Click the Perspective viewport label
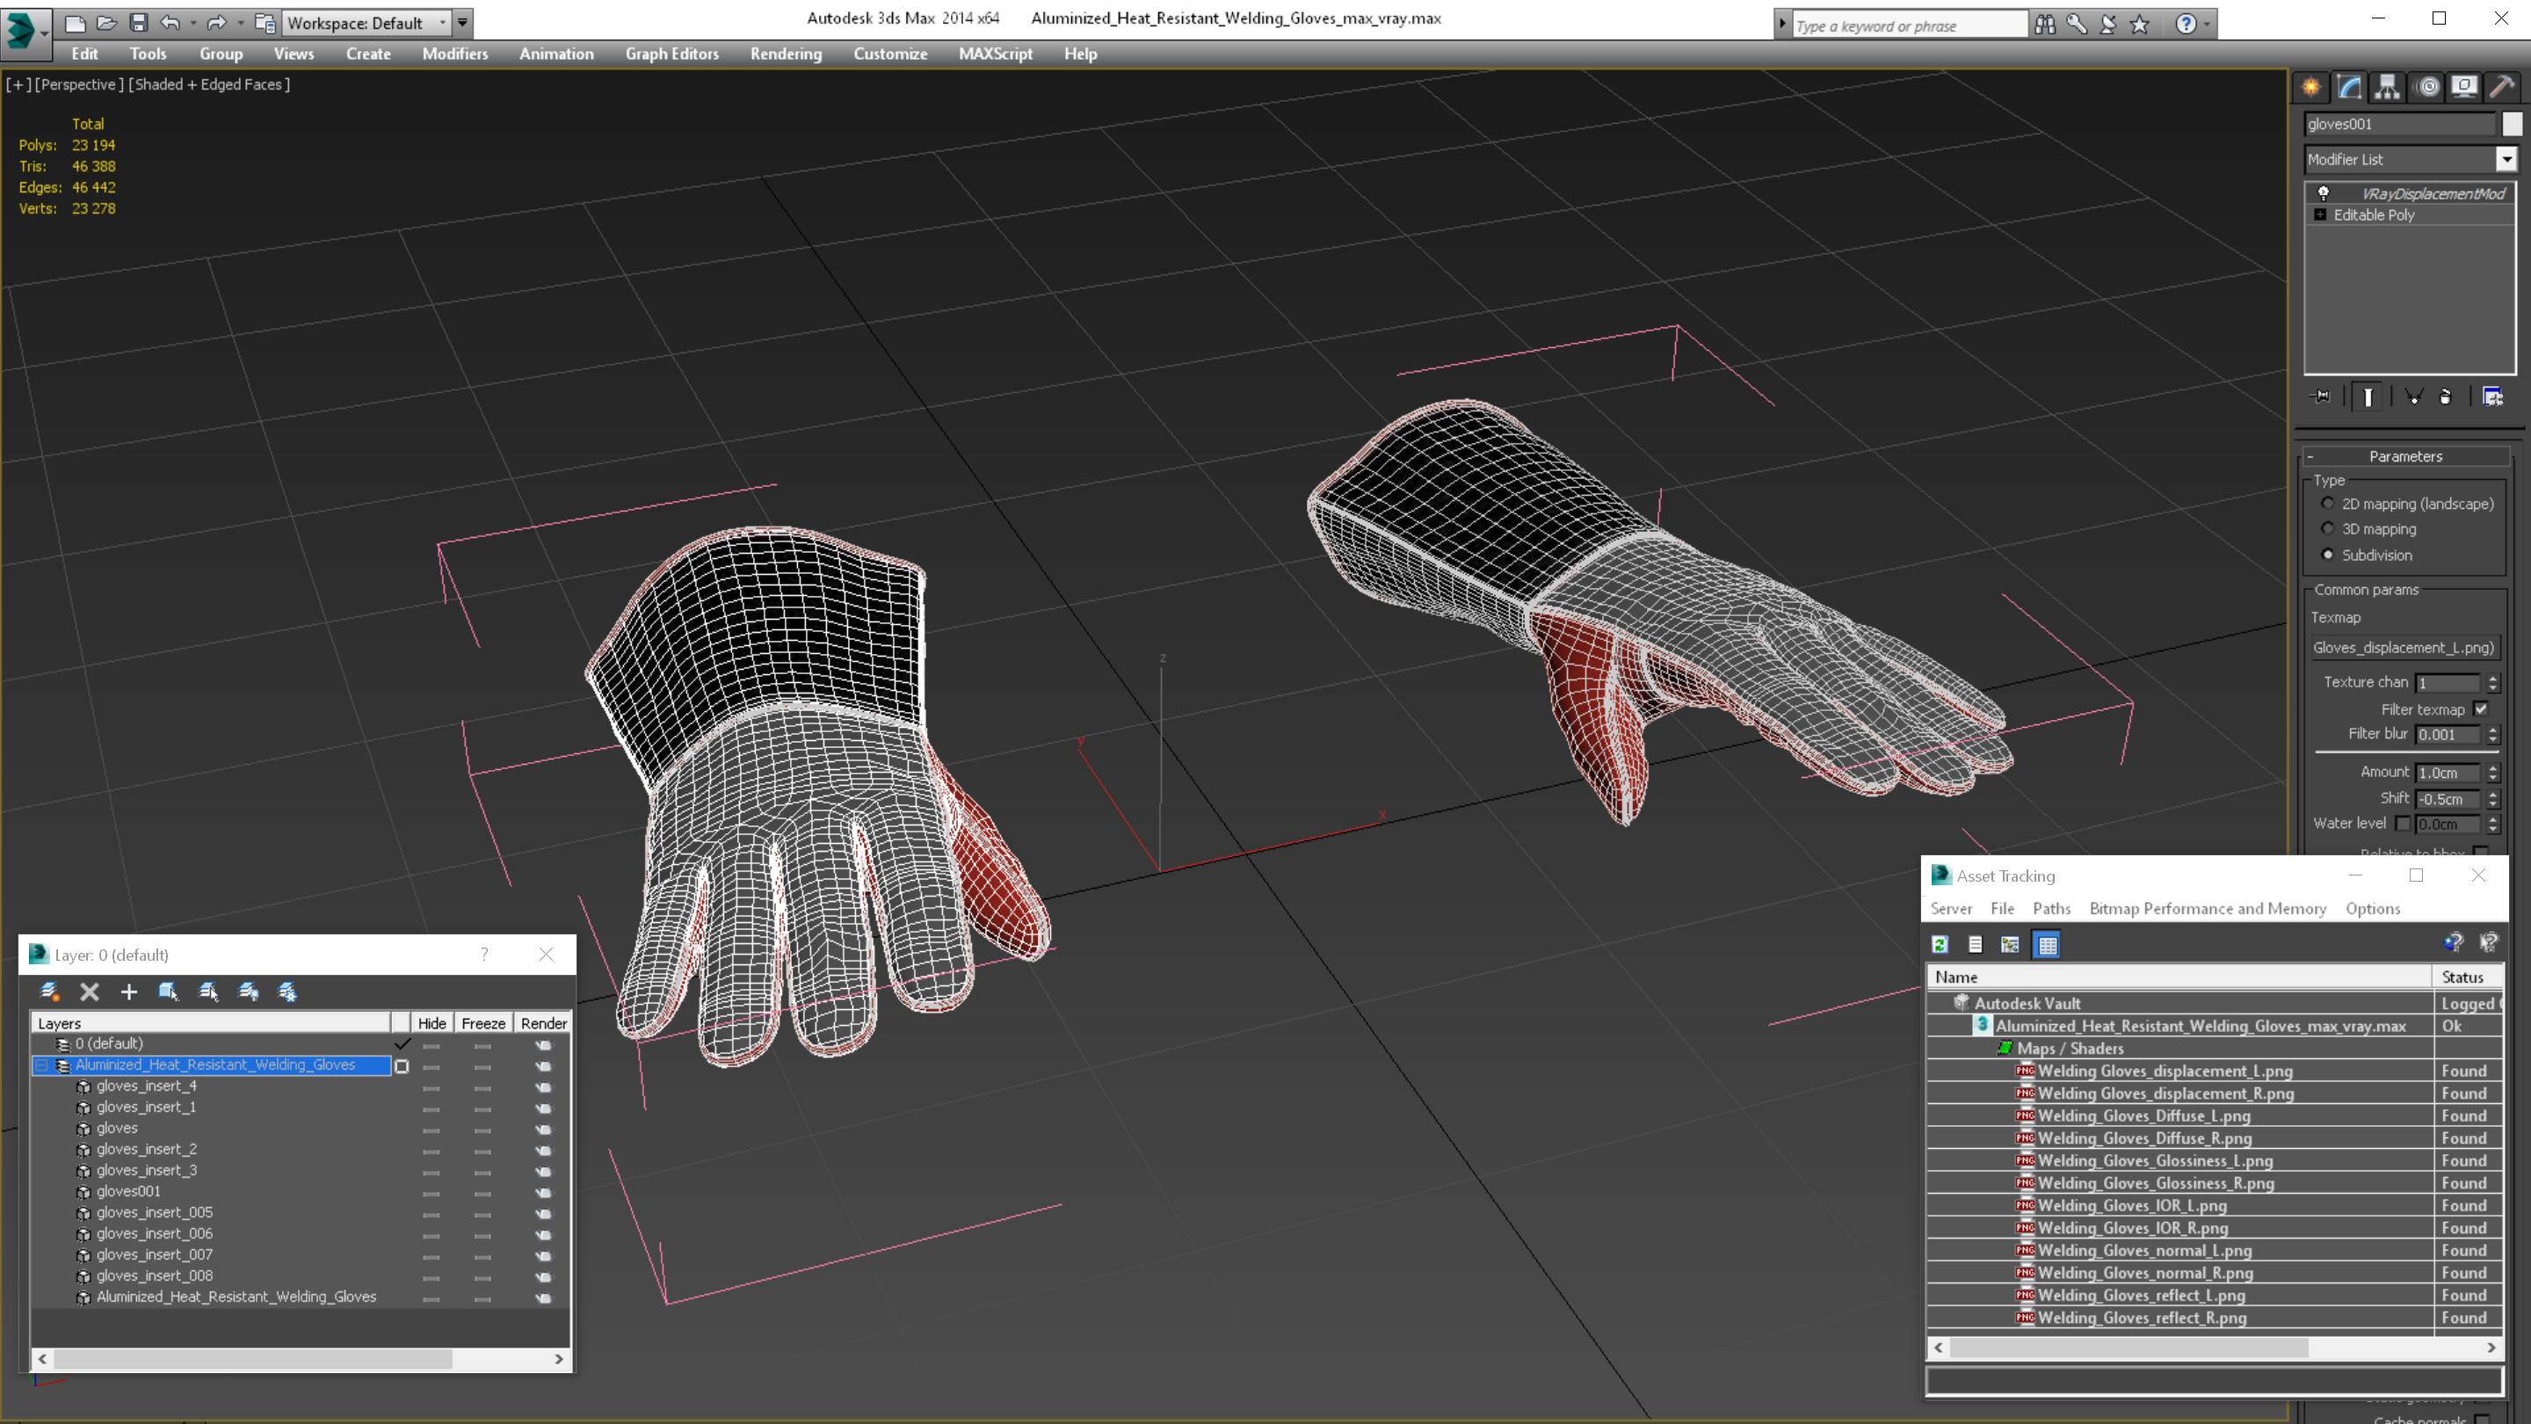The image size is (2531, 1424). coord(78,84)
